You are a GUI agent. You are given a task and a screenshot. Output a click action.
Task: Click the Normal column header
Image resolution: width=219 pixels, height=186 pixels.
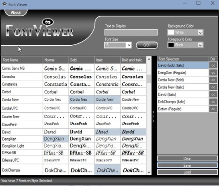pyautogui.click(x=56, y=60)
